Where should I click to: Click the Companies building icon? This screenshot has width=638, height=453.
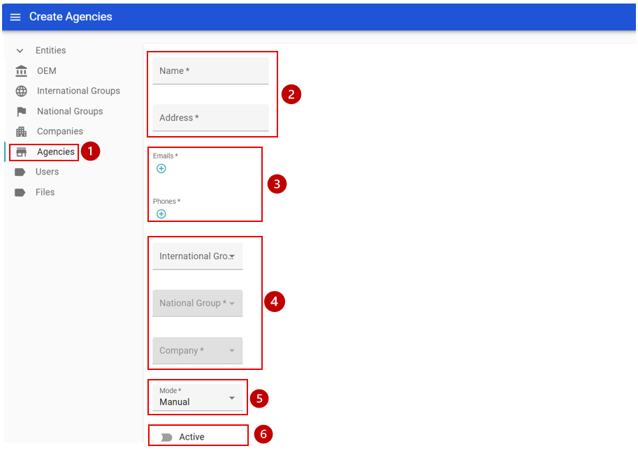click(x=22, y=132)
